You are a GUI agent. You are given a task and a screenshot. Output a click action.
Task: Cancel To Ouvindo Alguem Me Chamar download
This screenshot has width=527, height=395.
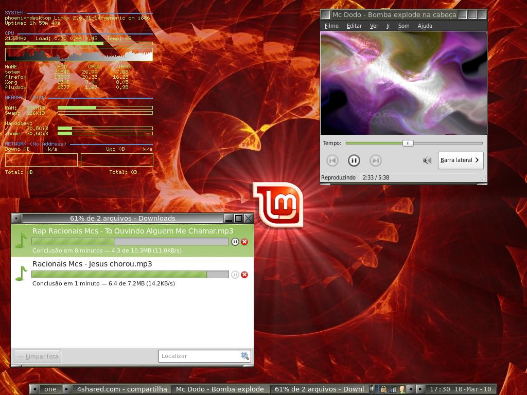(x=244, y=242)
